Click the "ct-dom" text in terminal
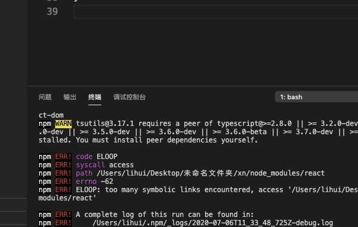The width and height of the screenshot is (358, 227). (x=51, y=115)
